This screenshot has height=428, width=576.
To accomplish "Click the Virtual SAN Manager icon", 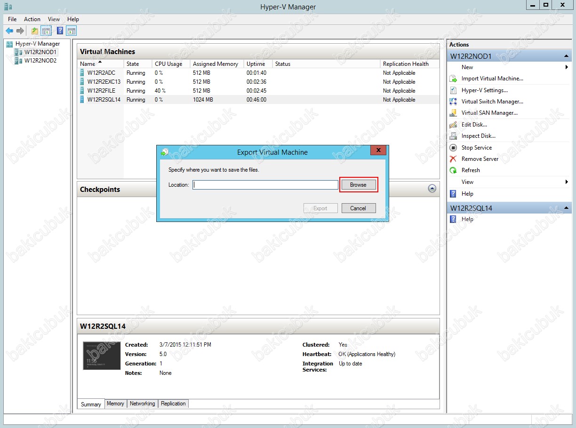I will pos(453,113).
